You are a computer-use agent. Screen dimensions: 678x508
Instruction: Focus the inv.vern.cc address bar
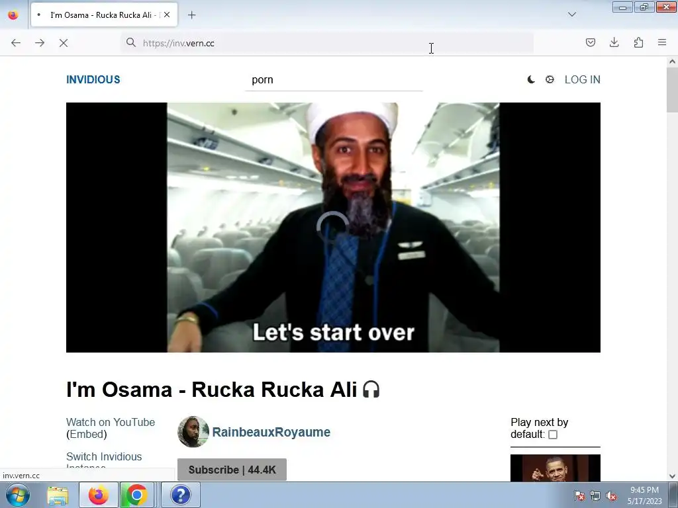pyautogui.click(x=328, y=43)
